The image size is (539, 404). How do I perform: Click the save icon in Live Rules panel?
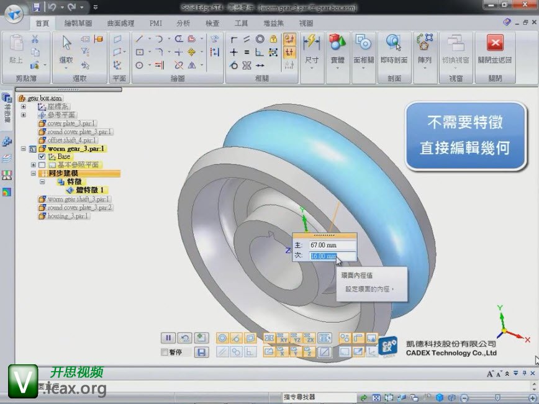point(201,352)
